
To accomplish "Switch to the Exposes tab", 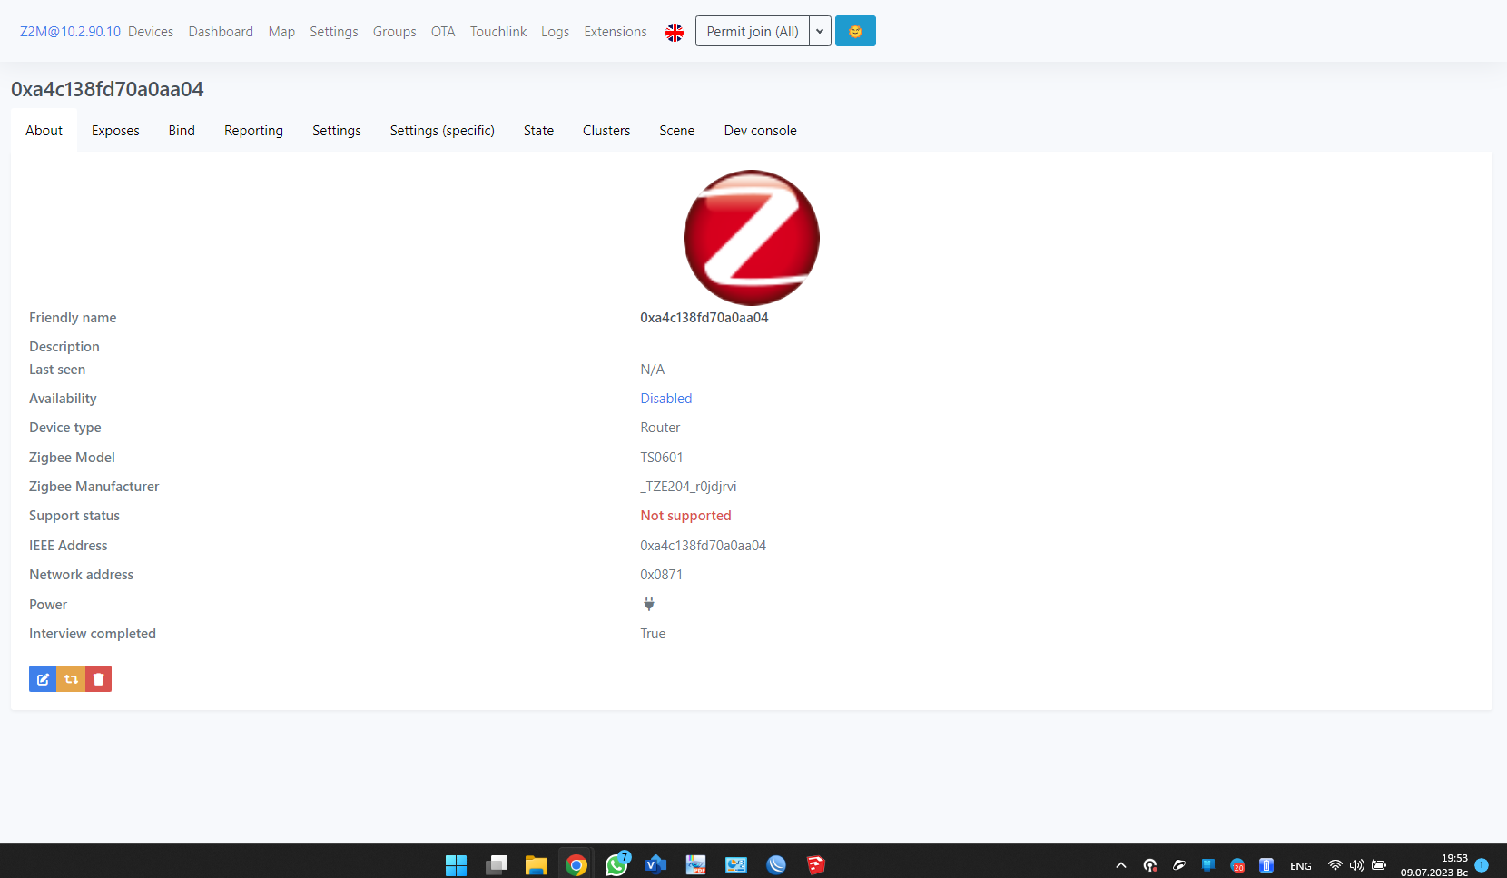I will tap(115, 130).
